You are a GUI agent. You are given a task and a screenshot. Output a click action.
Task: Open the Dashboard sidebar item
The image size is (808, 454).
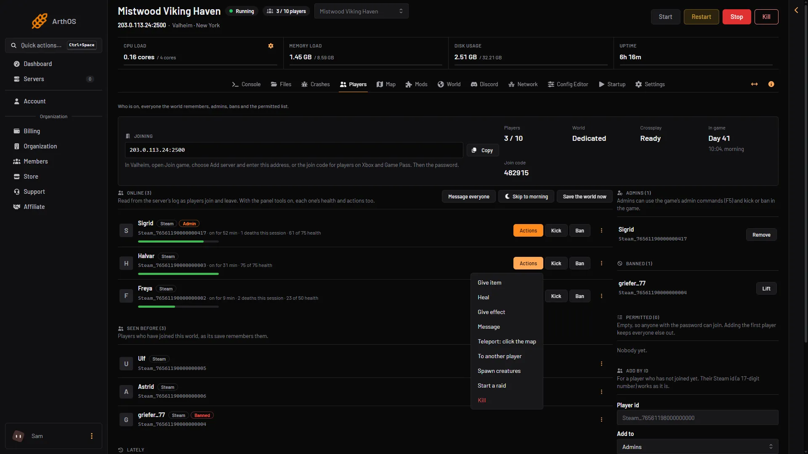coord(53,64)
